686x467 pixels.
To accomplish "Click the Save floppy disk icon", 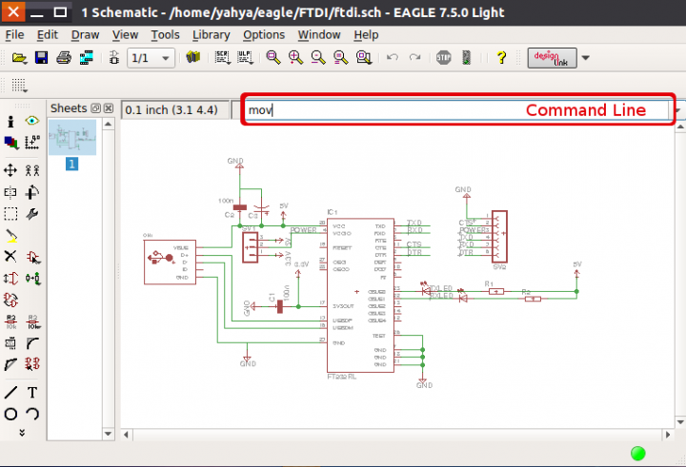I will click(x=41, y=58).
